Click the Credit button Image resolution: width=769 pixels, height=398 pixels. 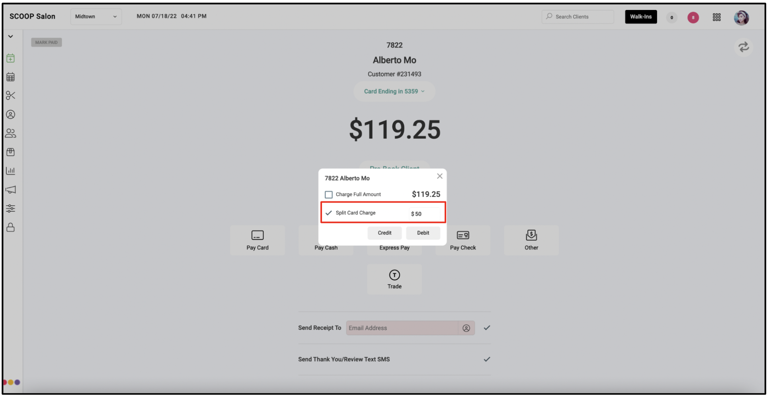coord(384,233)
